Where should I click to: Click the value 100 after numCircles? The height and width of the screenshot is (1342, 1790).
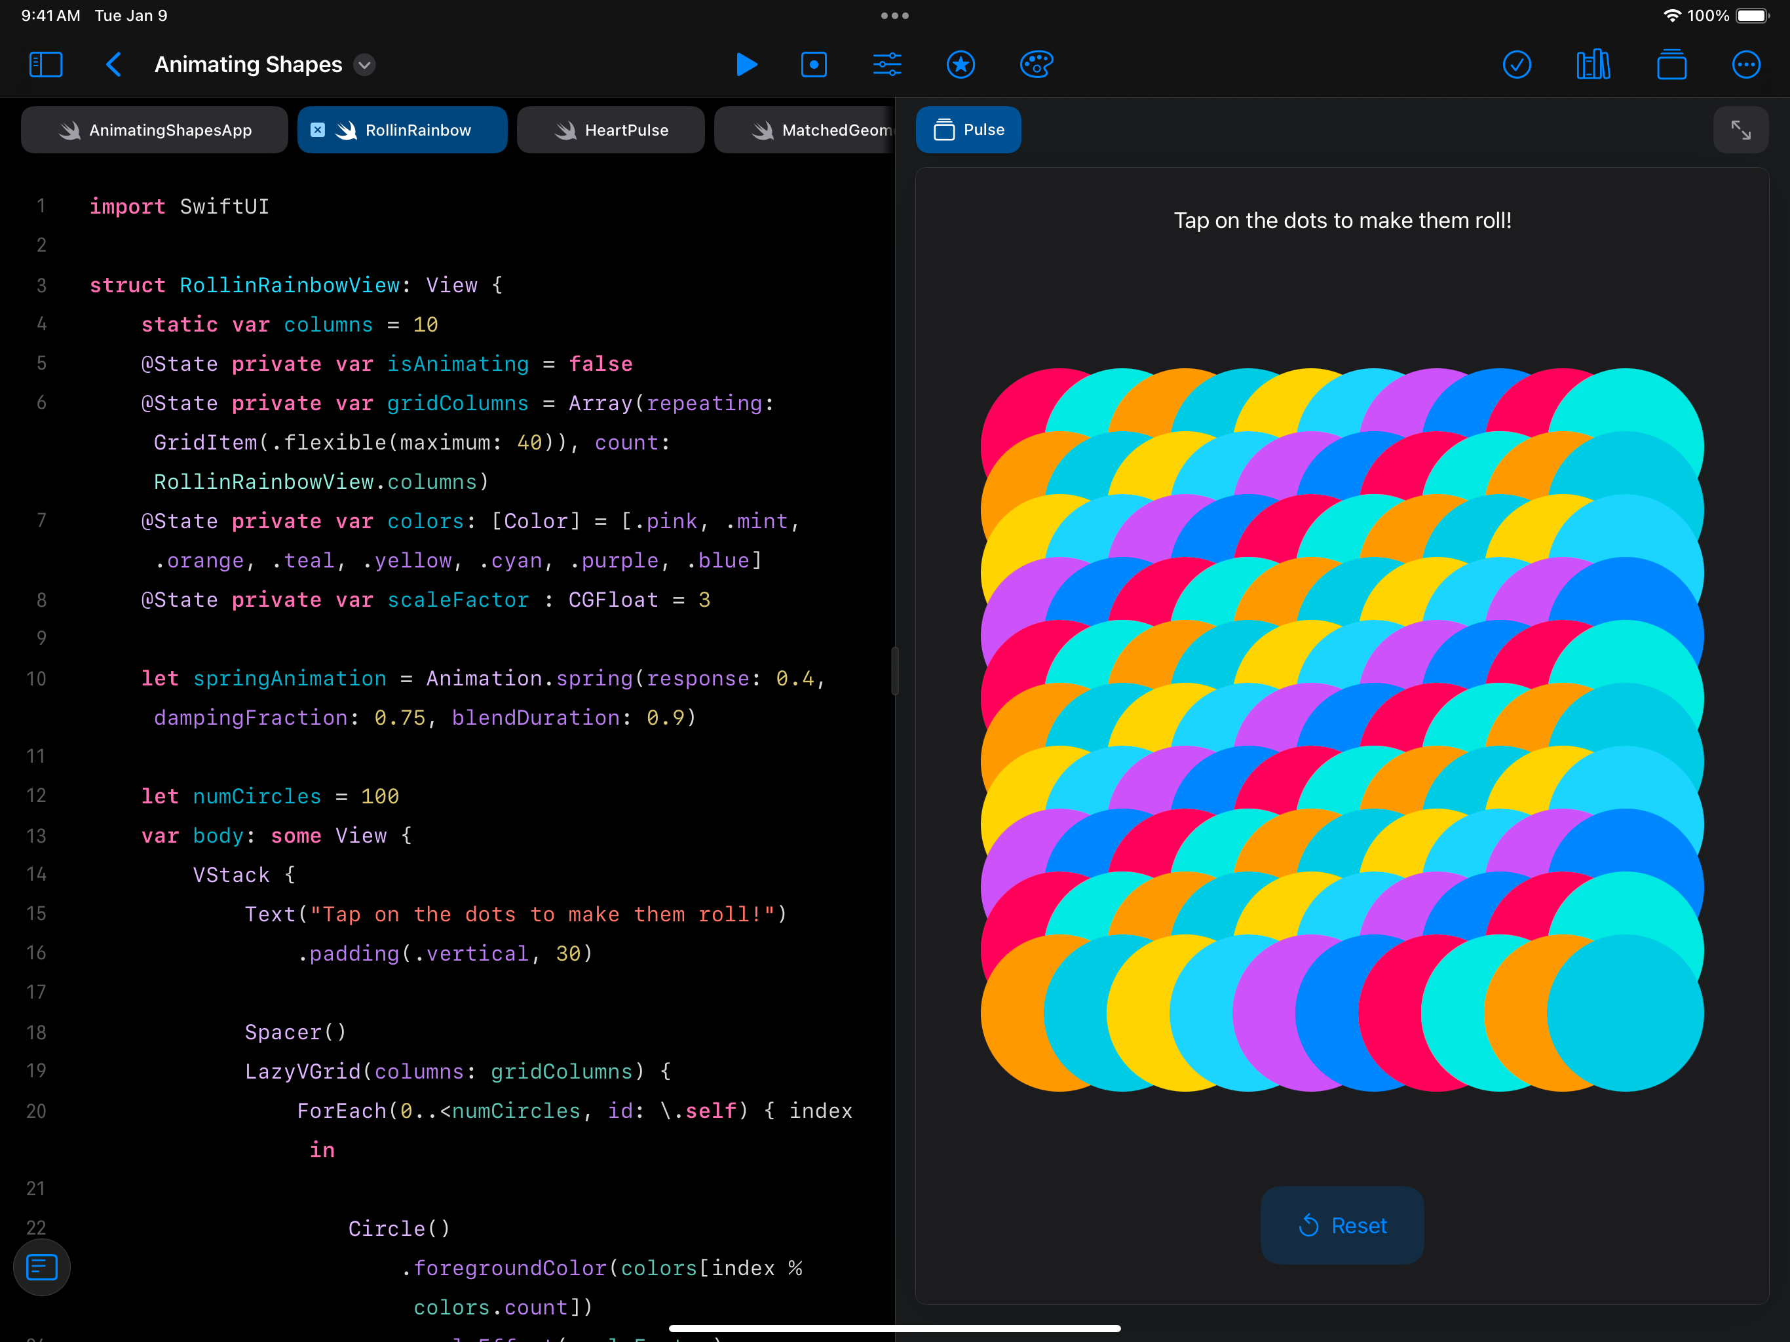click(379, 796)
